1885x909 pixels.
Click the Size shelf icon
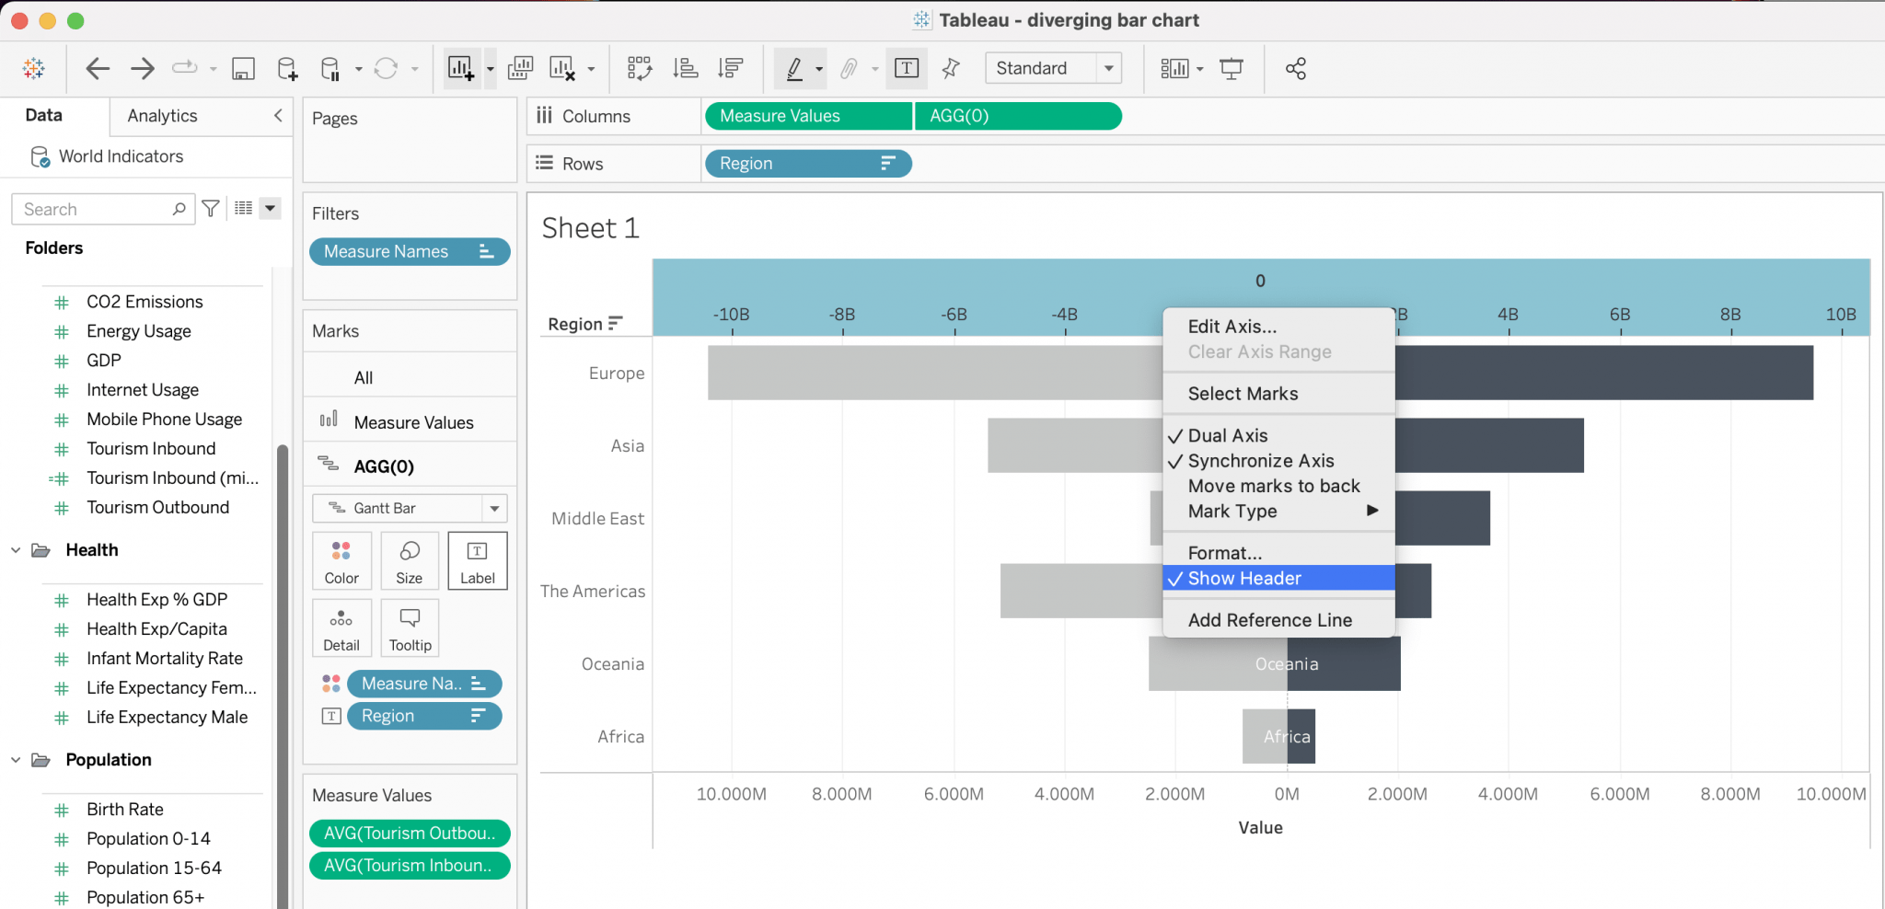[x=409, y=560]
